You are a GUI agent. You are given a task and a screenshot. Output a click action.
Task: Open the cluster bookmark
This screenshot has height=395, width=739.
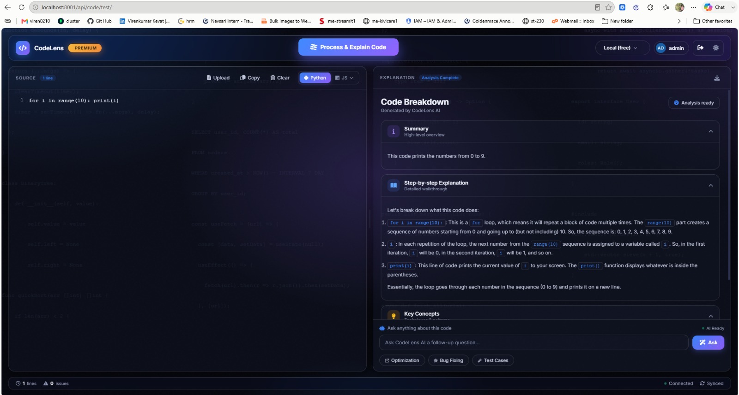pos(69,21)
